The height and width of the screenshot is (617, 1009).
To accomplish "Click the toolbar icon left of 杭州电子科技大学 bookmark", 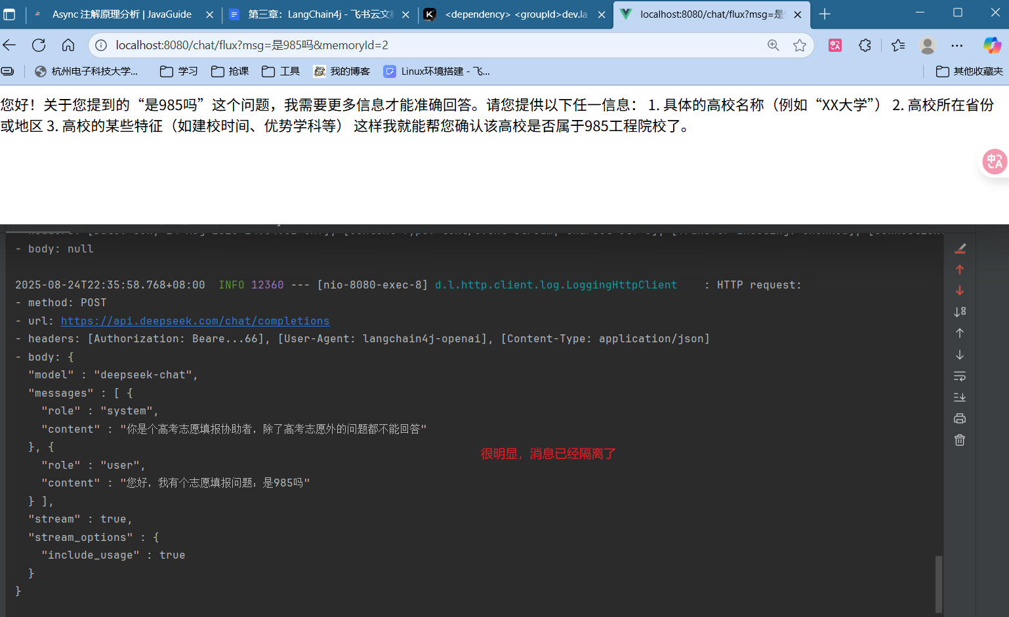I will coord(7,71).
